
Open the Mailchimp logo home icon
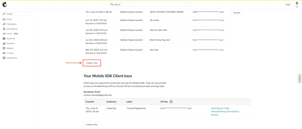point(4,4)
